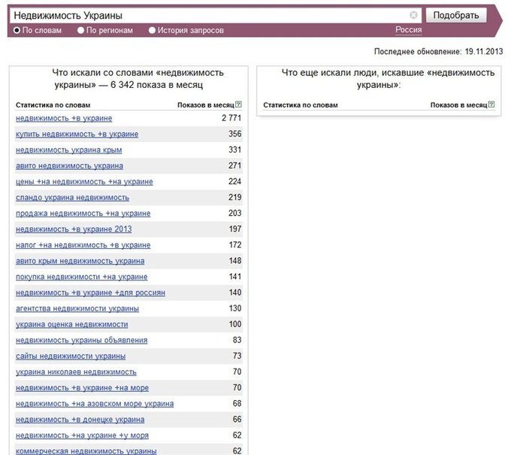The height and width of the screenshot is (455, 517).
Task: Open 'авито недвижимость украина' link
Action: [x=69, y=166]
